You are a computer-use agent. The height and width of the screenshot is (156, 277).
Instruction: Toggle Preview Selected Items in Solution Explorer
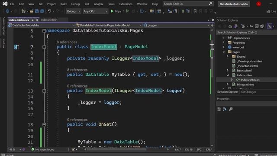click(269, 26)
